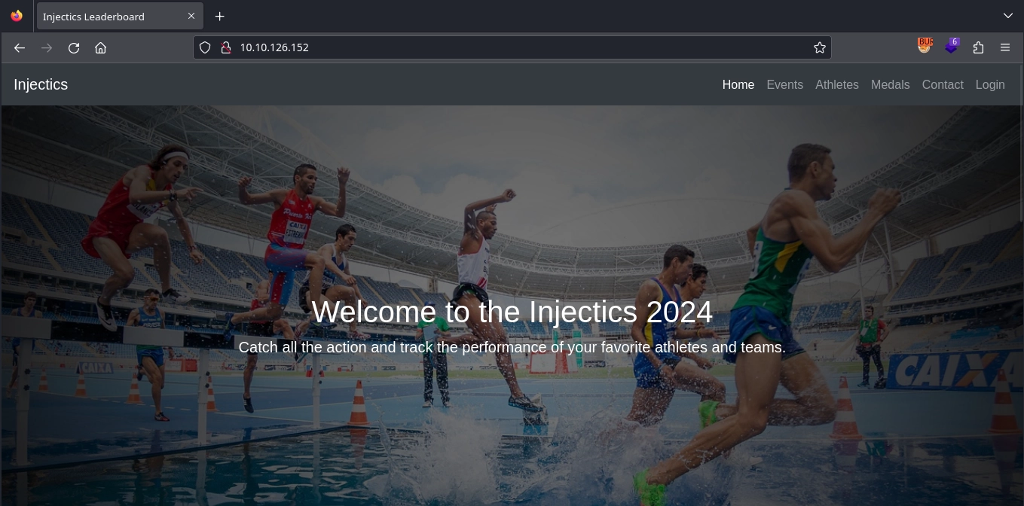1024x506 pixels.
Task: Open a new tab with plus button
Action: click(x=219, y=16)
